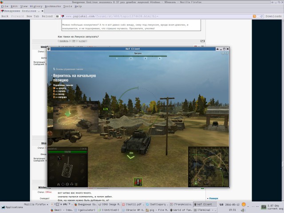This screenshot has width=284, height=213.
Task: Open the Help menu
Action: click(x=78, y=6)
